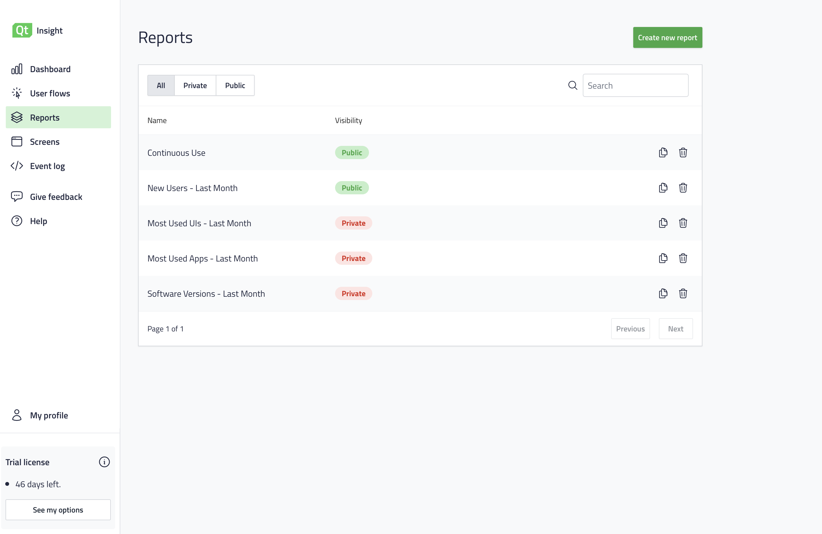Switch to Public reports filter

coord(235,85)
